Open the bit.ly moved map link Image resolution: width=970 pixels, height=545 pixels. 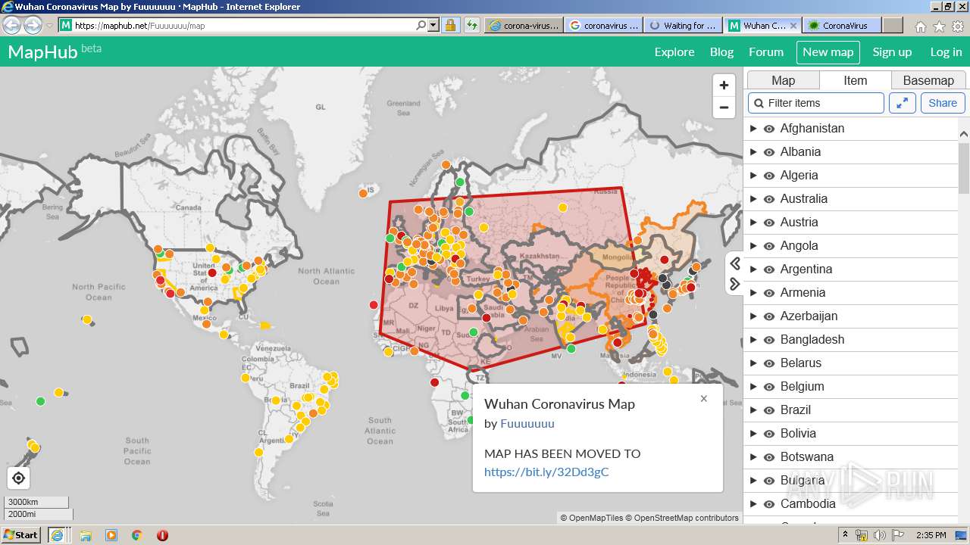point(546,472)
